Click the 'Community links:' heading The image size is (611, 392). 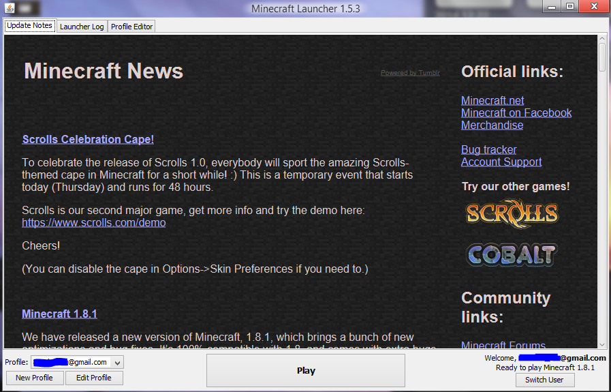506,307
